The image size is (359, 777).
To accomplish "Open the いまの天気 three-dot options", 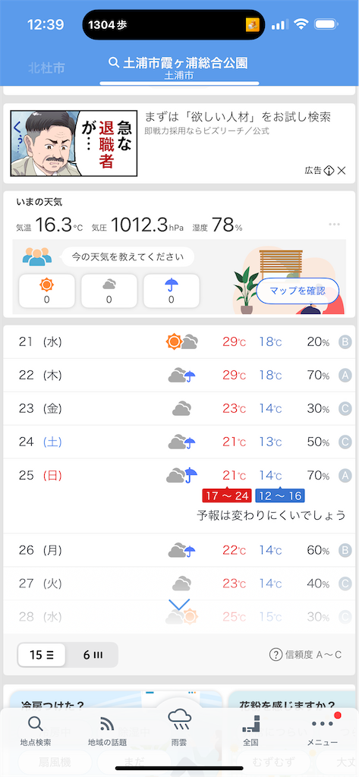I will click(334, 225).
